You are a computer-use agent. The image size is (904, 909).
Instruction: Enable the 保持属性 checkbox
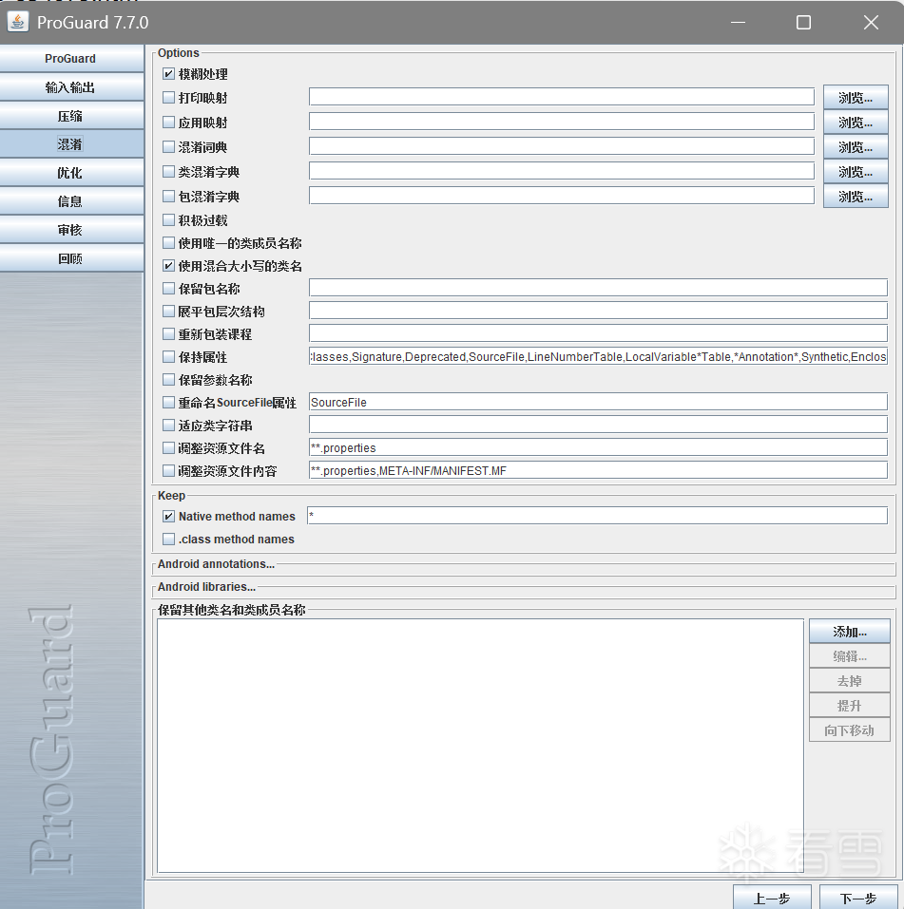tap(169, 356)
